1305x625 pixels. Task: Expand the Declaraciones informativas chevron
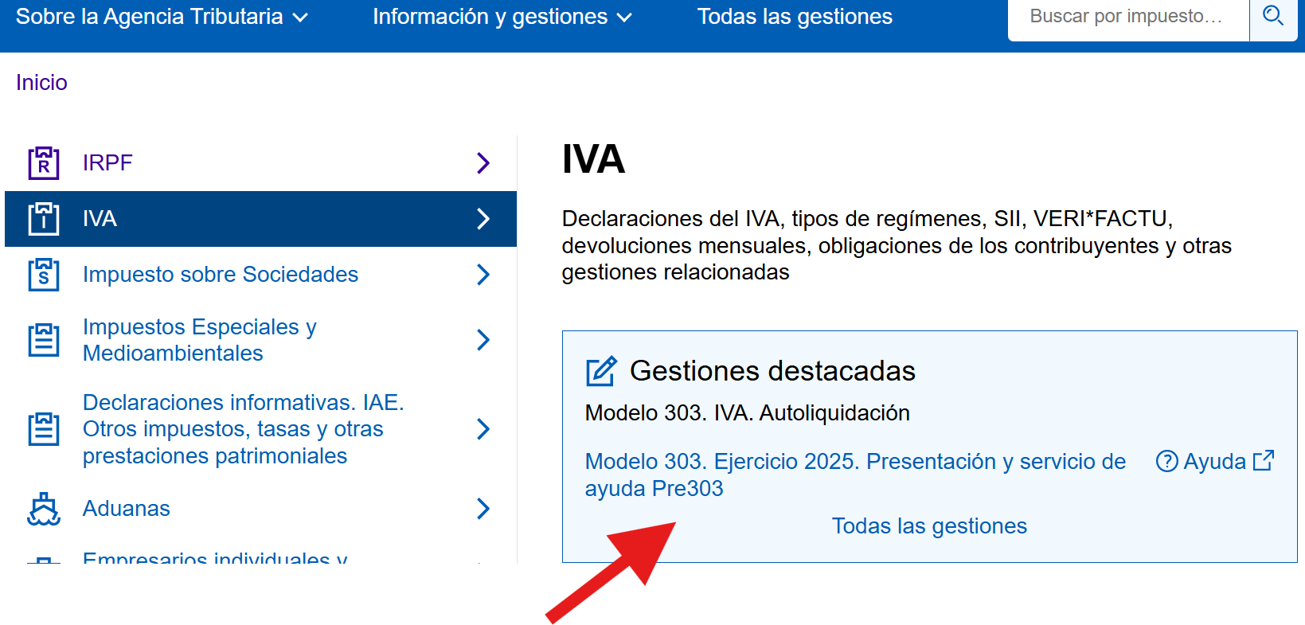[483, 429]
